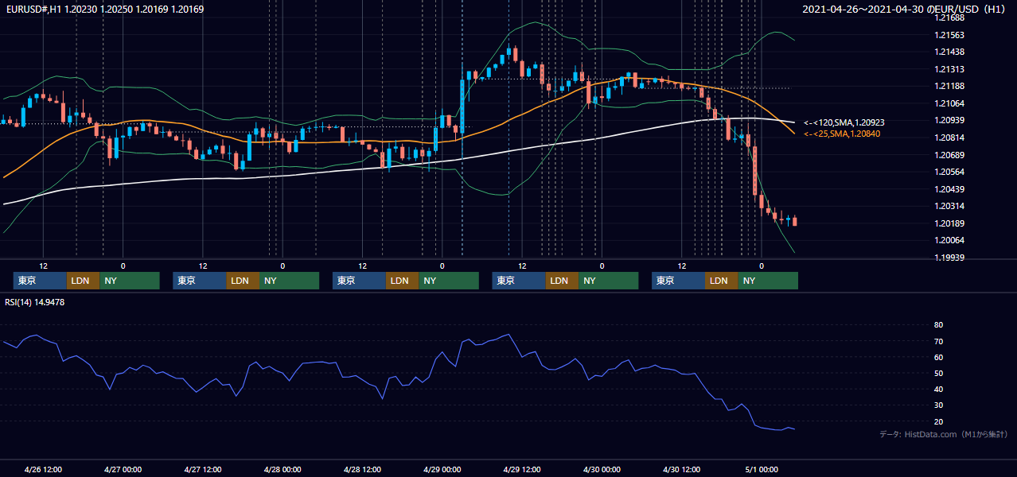1017x477 pixels.
Task: Click RSI scale level 40
Action: (x=938, y=389)
